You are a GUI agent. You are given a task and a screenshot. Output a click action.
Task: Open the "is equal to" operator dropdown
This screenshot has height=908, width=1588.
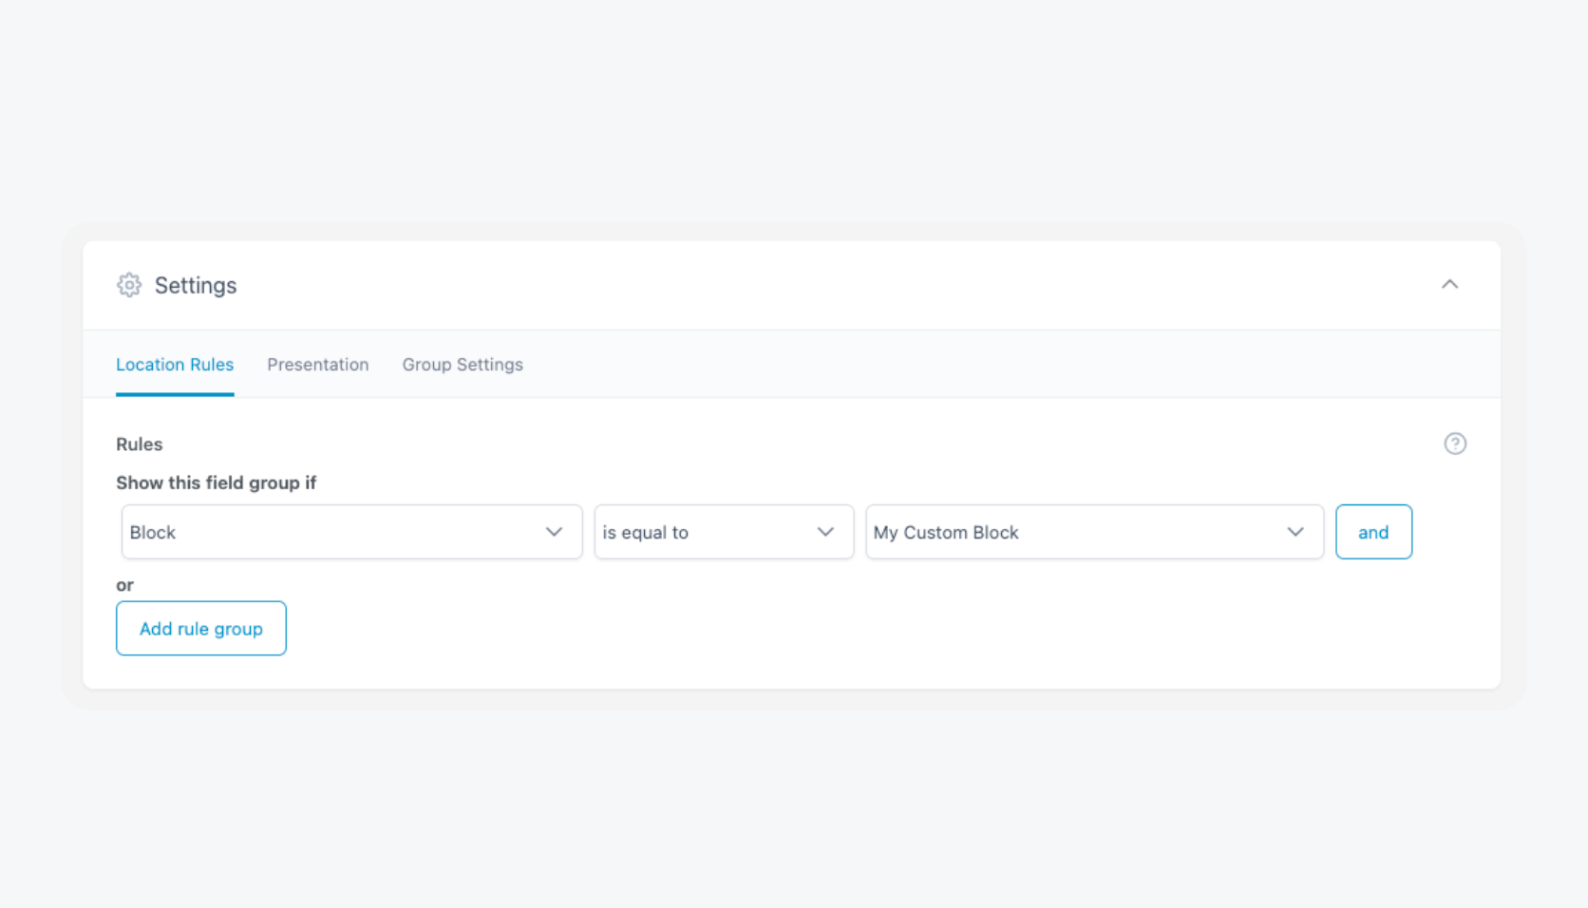click(724, 532)
